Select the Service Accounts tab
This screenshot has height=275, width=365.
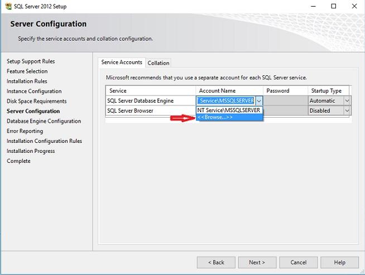pos(122,62)
